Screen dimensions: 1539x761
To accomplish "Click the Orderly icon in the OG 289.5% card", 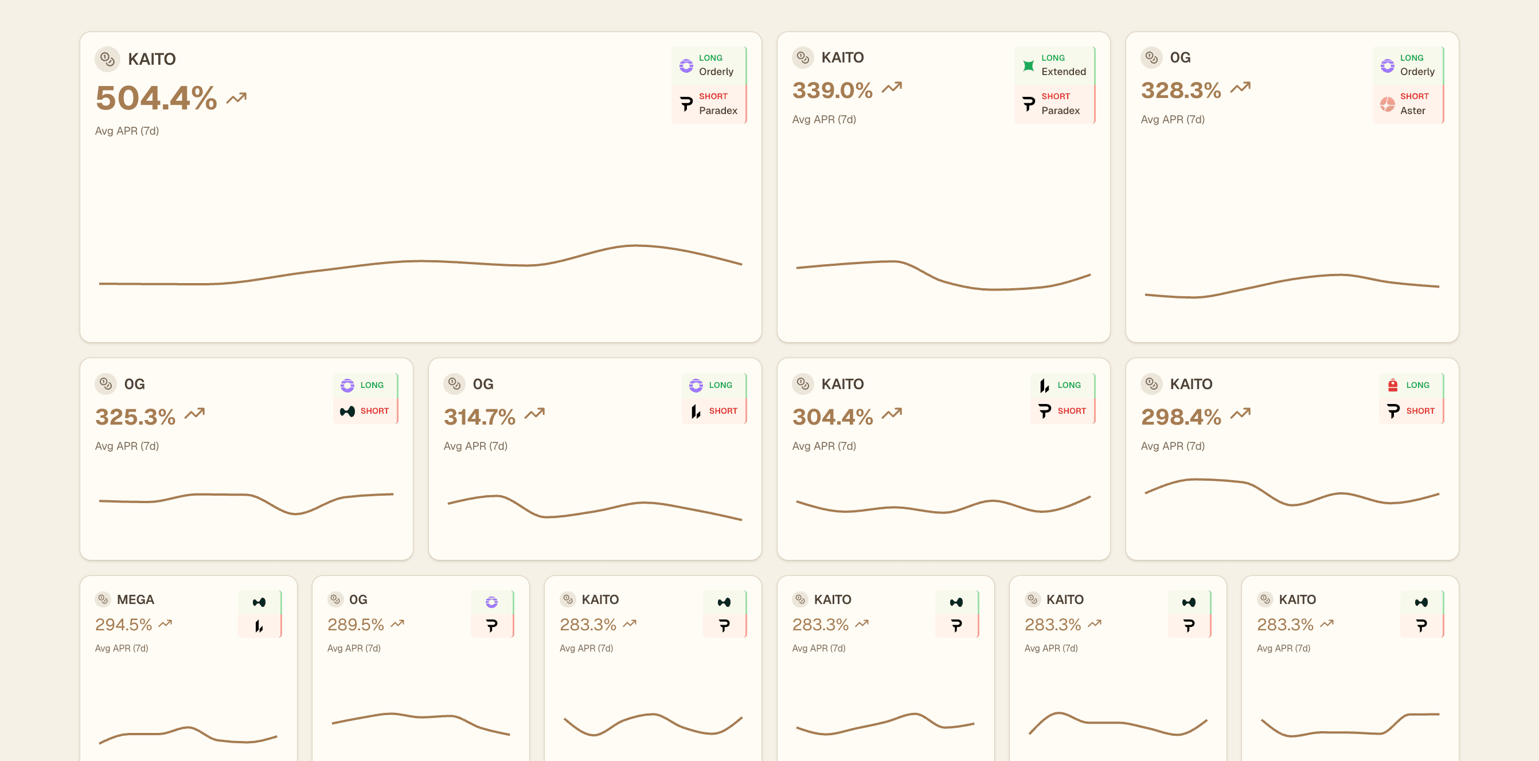I will click(491, 602).
